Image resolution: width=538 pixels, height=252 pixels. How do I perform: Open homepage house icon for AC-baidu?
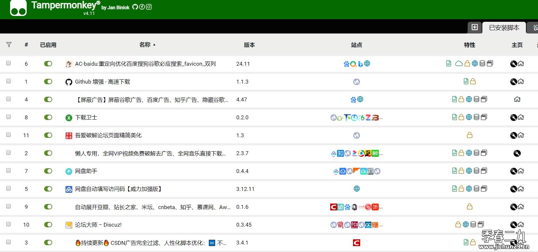click(521, 64)
